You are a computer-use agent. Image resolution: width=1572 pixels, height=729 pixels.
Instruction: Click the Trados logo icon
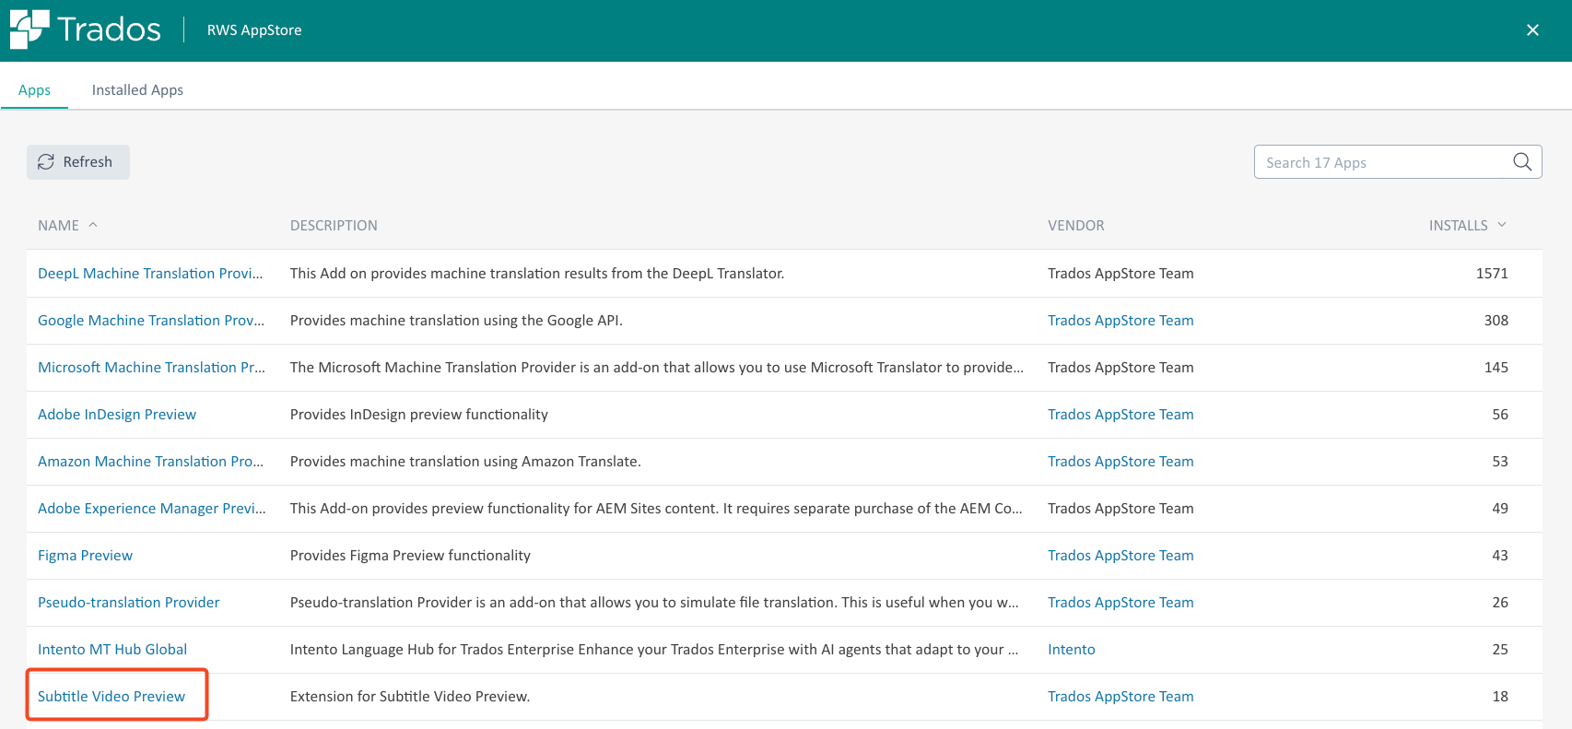[29, 29]
